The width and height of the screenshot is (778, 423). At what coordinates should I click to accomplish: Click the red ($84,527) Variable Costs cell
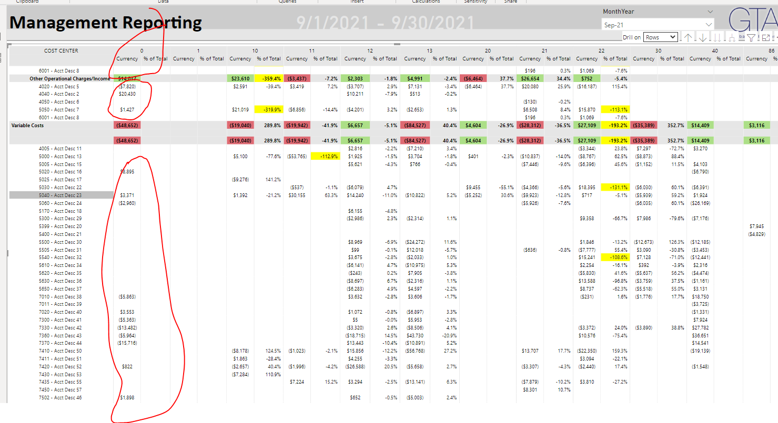pyautogui.click(x=415, y=126)
